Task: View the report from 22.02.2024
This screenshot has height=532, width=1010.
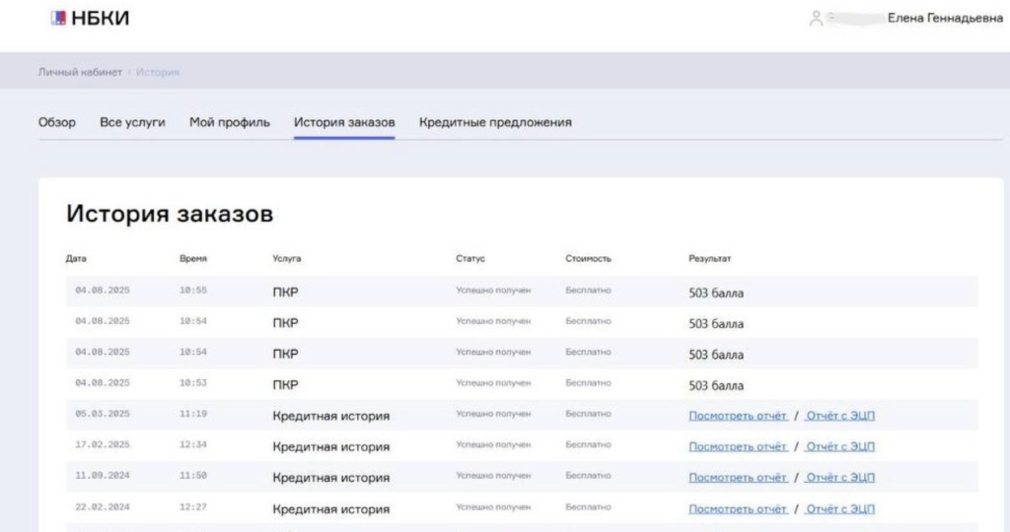Action: pos(738,509)
